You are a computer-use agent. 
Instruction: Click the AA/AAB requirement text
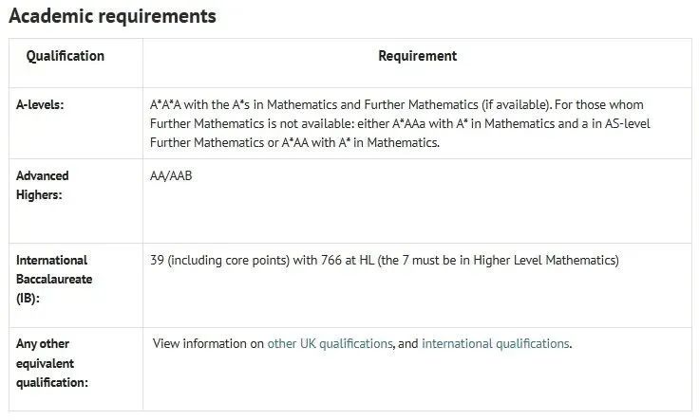(171, 175)
